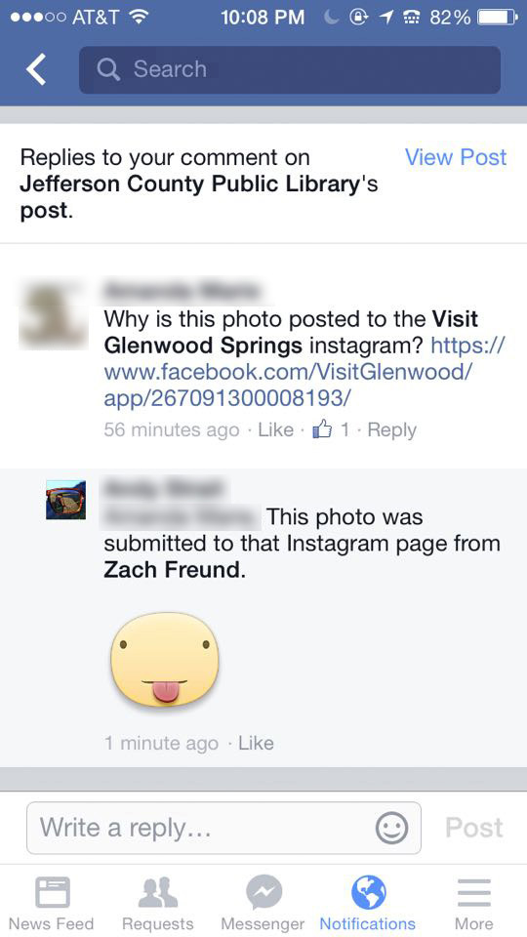527x937 pixels.
Task: Tap the tongue-out sticker
Action: point(164,660)
